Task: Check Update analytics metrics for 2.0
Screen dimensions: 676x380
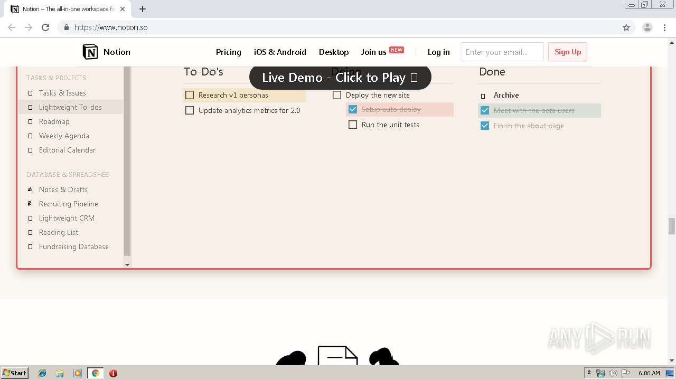Action: pyautogui.click(x=190, y=110)
